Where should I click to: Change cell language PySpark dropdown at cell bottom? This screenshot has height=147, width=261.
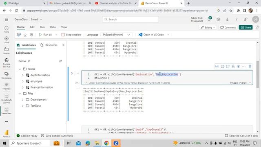coord(241,82)
